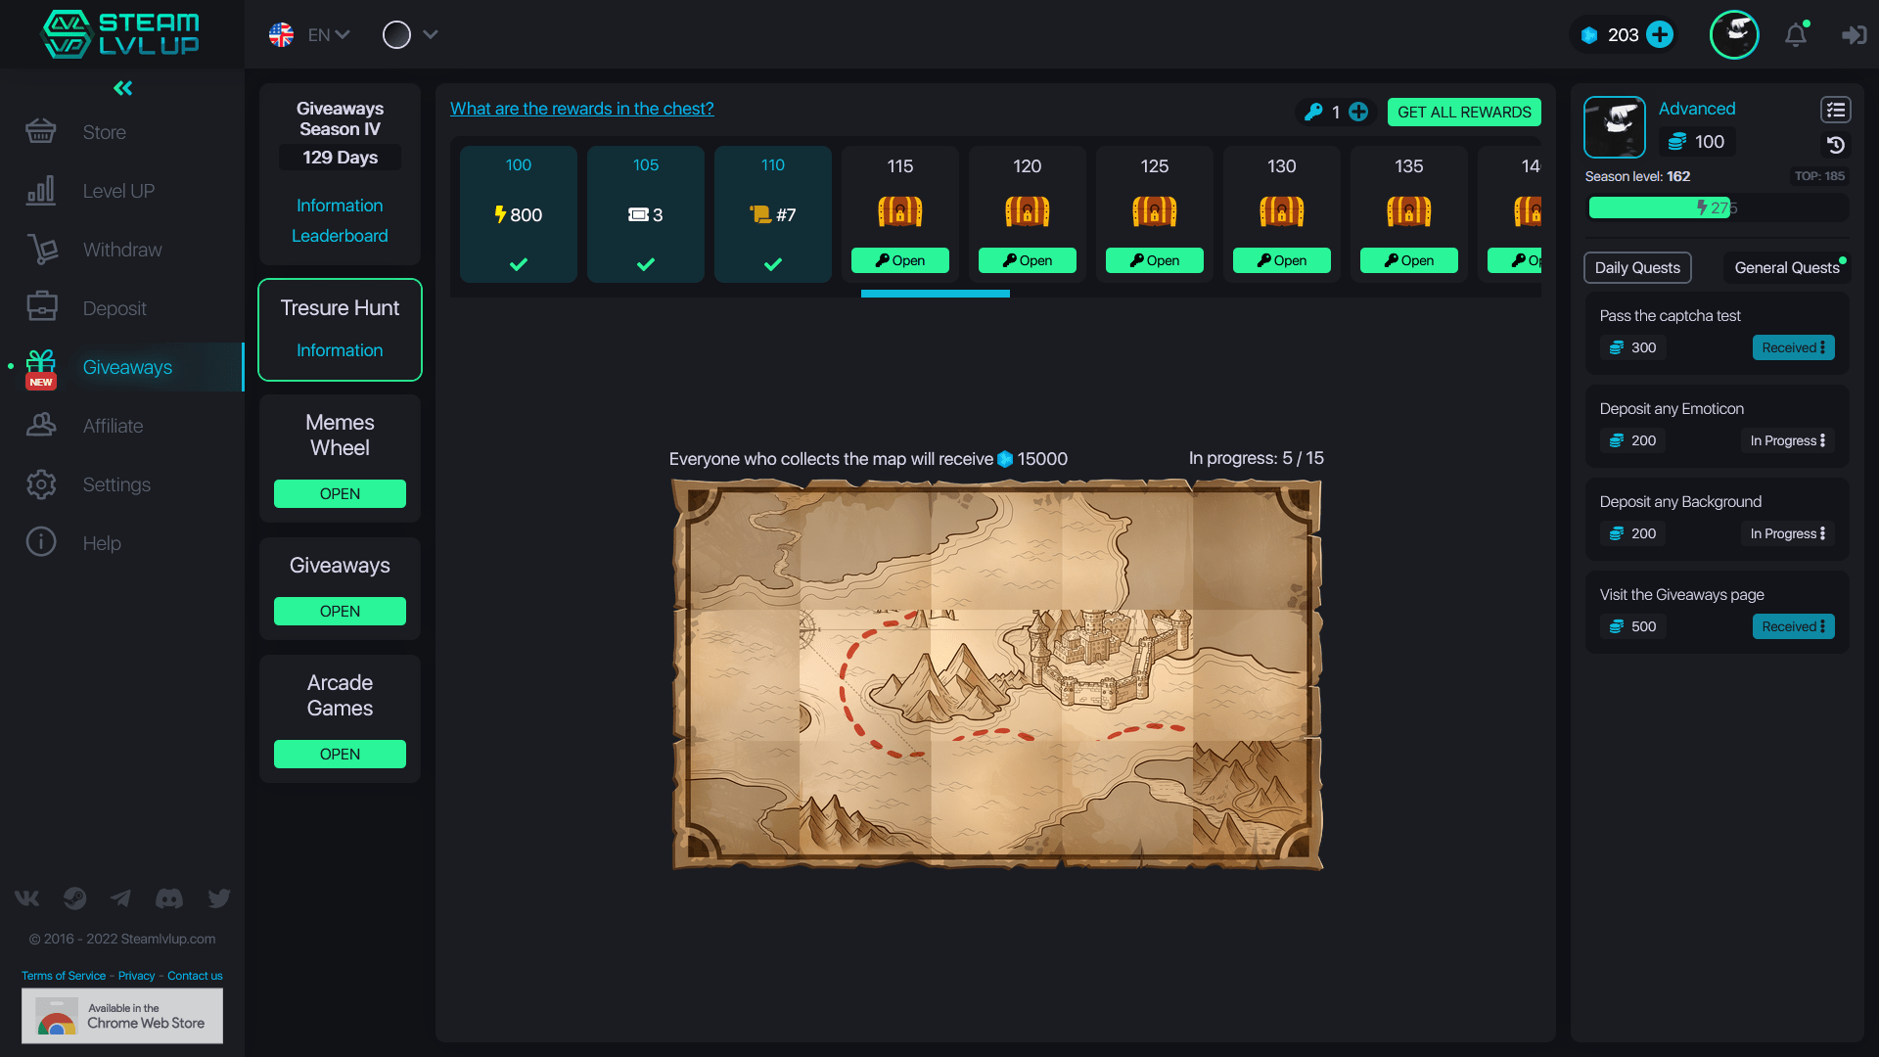This screenshot has width=1879, height=1057.
Task: Select the Store basket icon in sidebar
Action: 41,131
